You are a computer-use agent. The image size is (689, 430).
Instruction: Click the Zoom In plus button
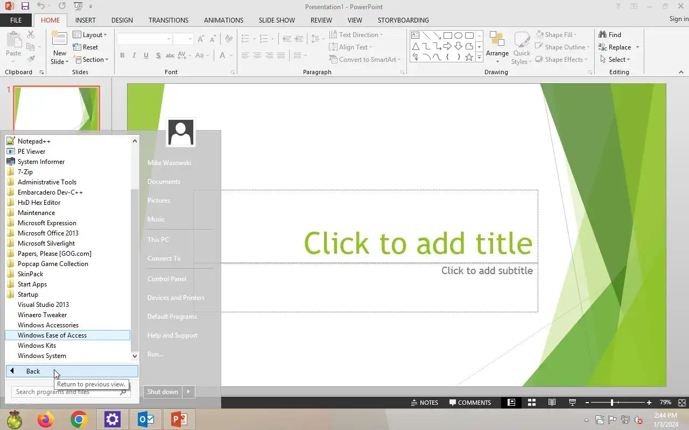[x=649, y=403]
